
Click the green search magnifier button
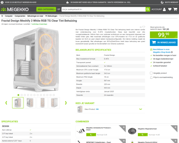148,9
